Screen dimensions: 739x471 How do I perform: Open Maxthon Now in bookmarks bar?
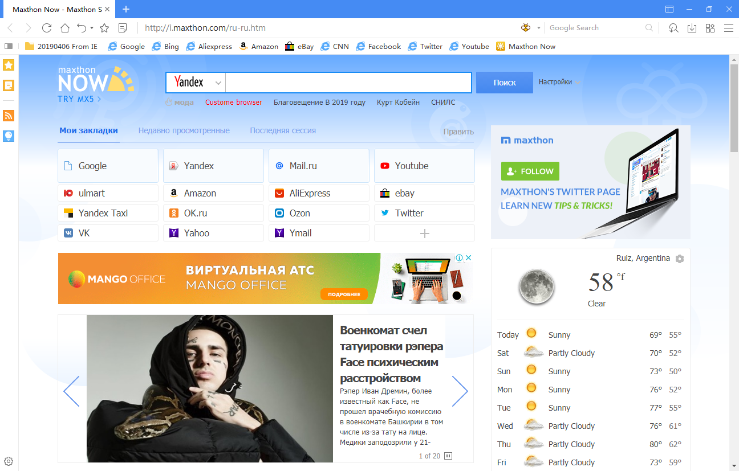pyautogui.click(x=526, y=46)
